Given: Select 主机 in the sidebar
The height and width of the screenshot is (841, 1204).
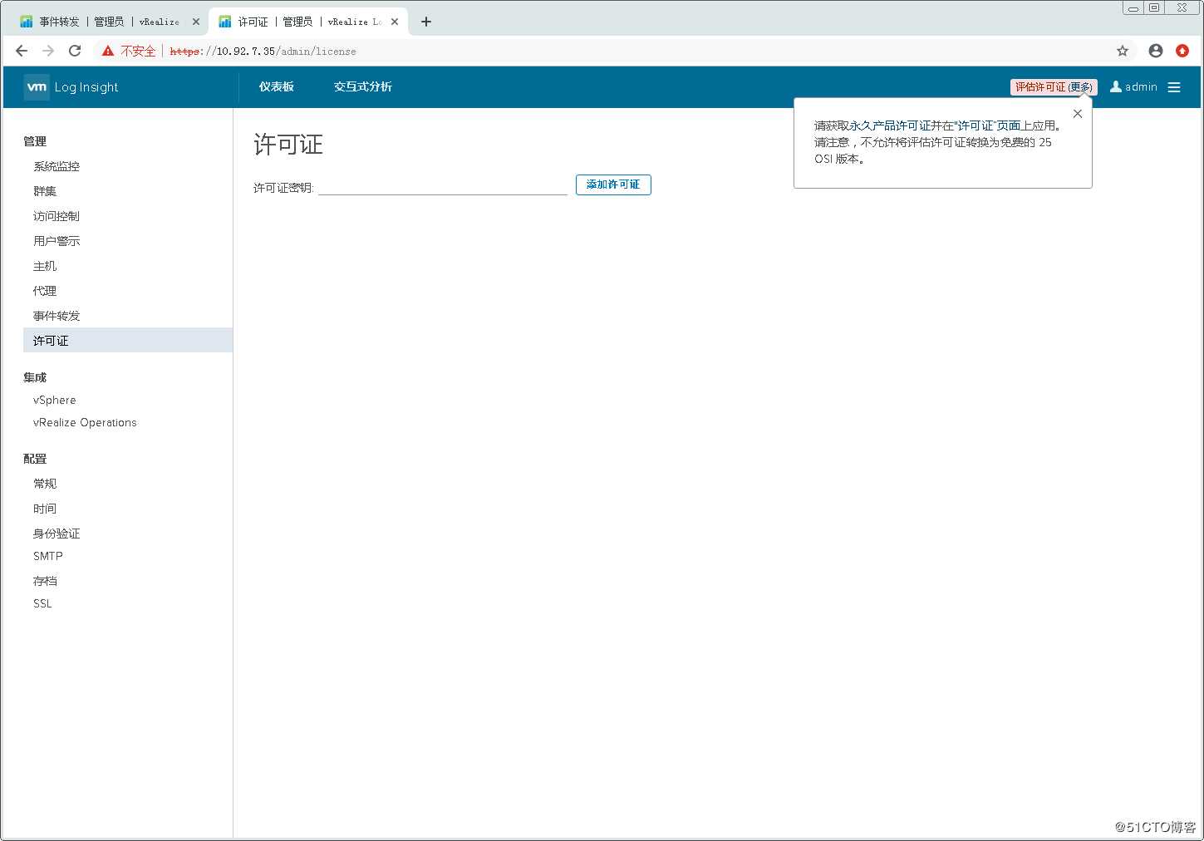Looking at the screenshot, I should pyautogui.click(x=45, y=266).
